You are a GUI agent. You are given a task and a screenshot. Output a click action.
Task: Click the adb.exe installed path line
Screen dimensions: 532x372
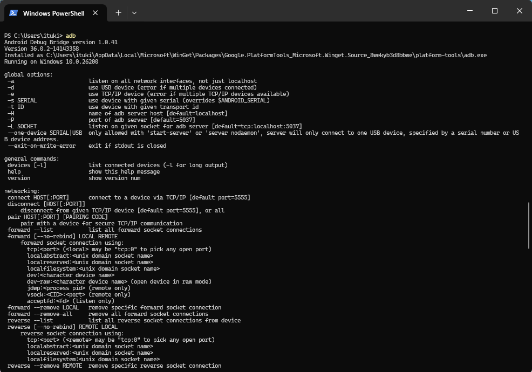245,55
